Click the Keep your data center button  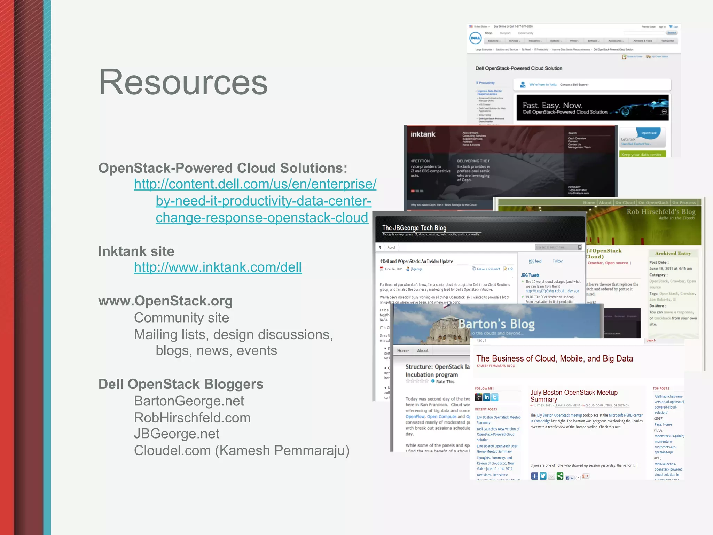[642, 154]
